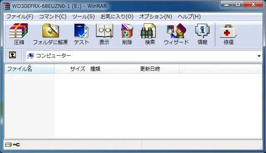Expand the address bar dropdown arrow

coord(259,56)
